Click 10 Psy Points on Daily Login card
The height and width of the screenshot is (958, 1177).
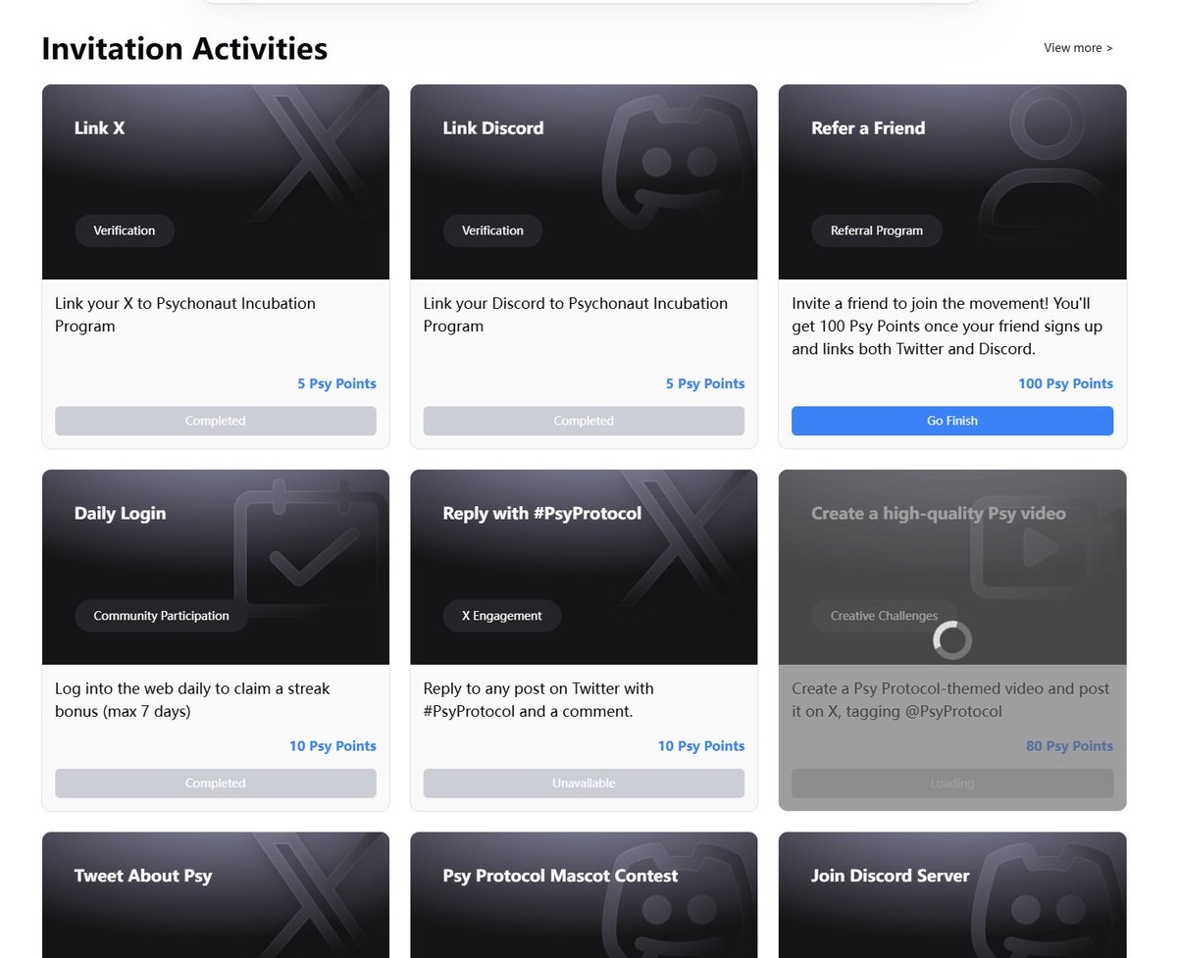[x=333, y=746]
